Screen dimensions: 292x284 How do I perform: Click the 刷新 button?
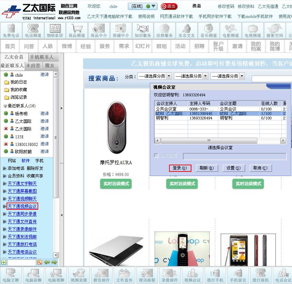click(207, 168)
